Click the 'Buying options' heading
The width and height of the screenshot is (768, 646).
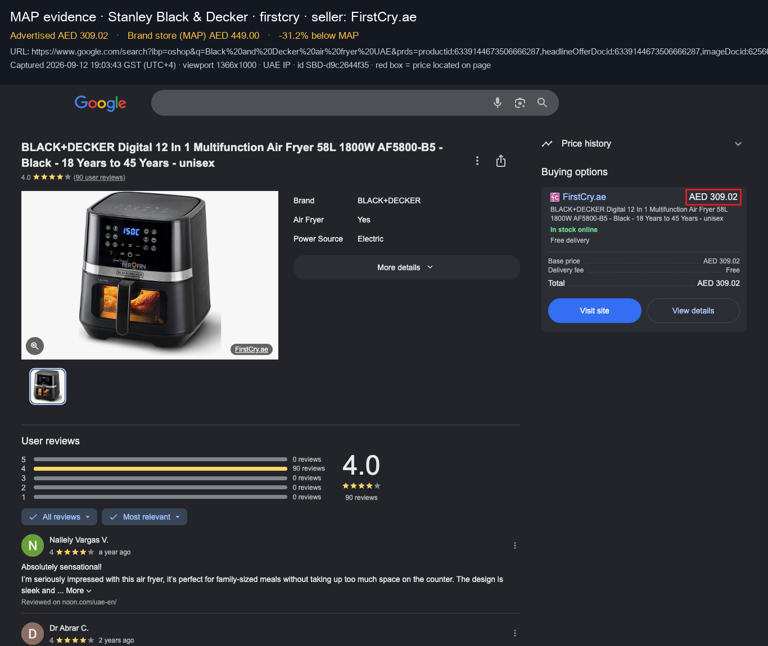(x=575, y=172)
